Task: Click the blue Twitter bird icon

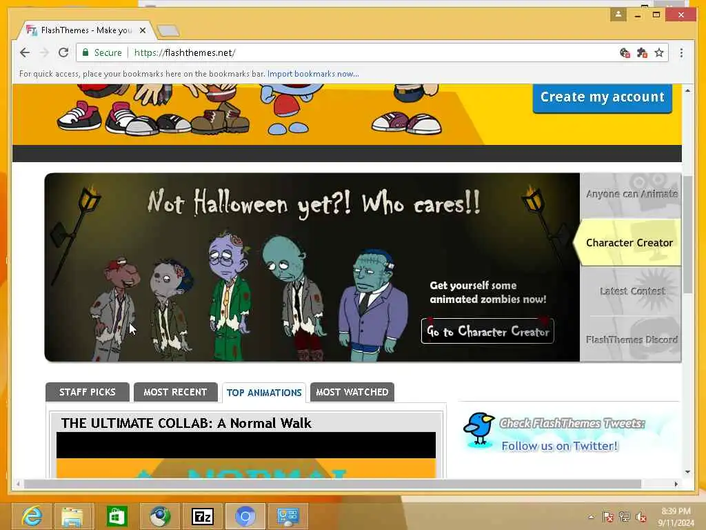Action: click(479, 429)
